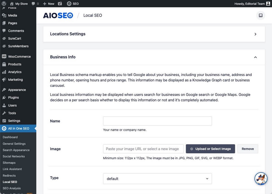Open the Marketing menu item
The height and width of the screenshot is (194, 272).
tap(15, 79)
